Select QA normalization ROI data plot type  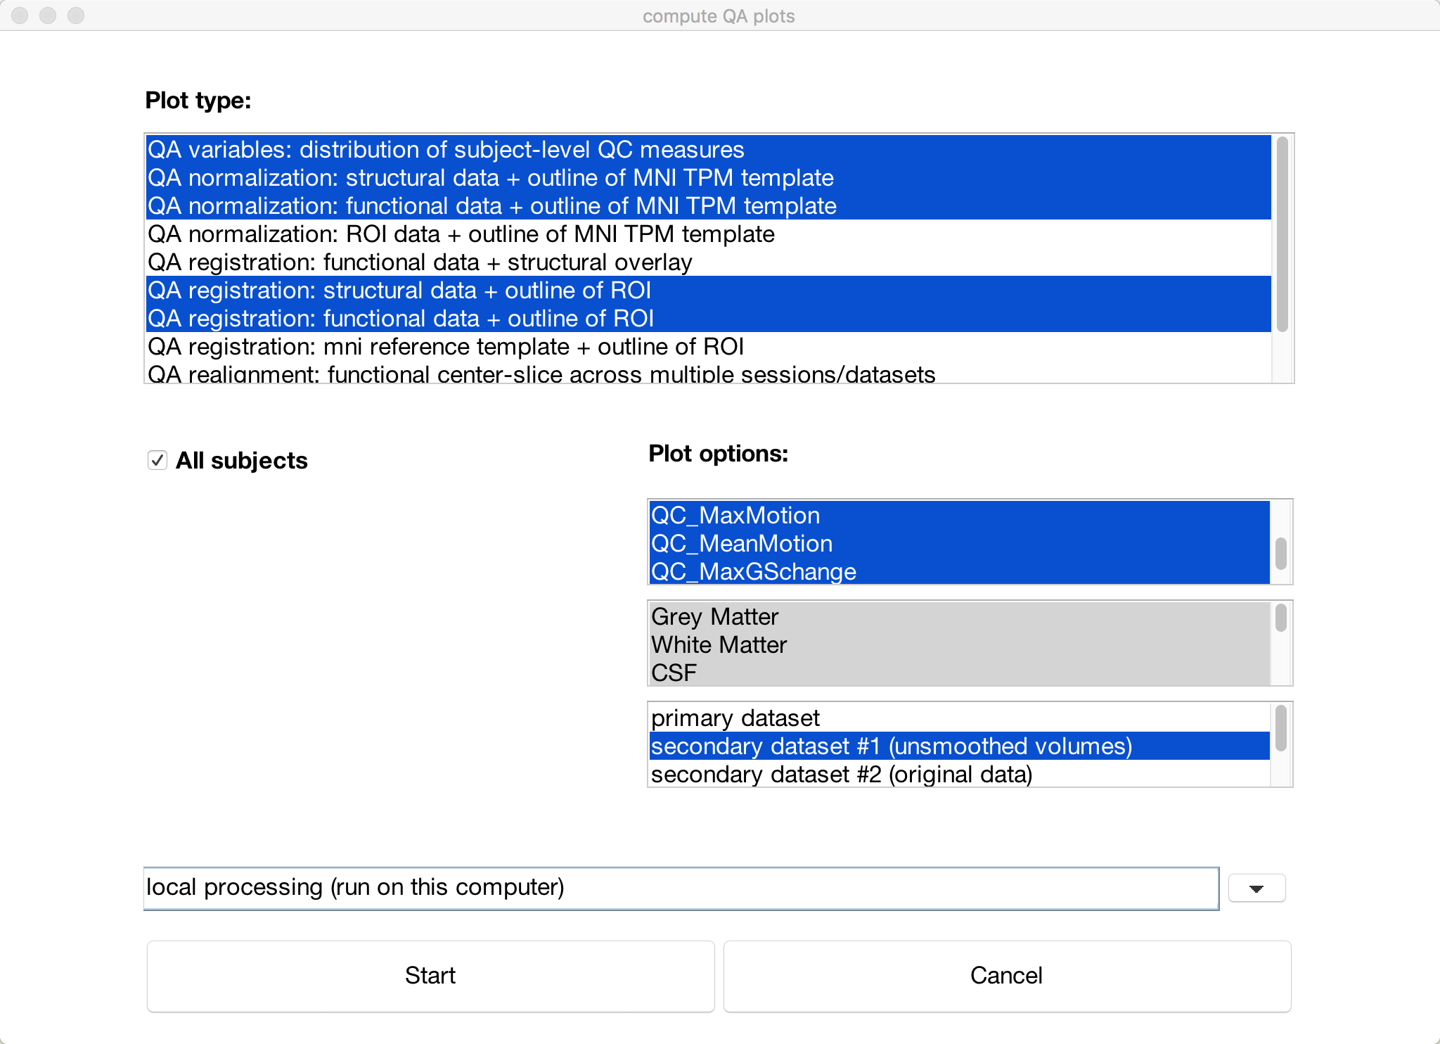click(708, 234)
